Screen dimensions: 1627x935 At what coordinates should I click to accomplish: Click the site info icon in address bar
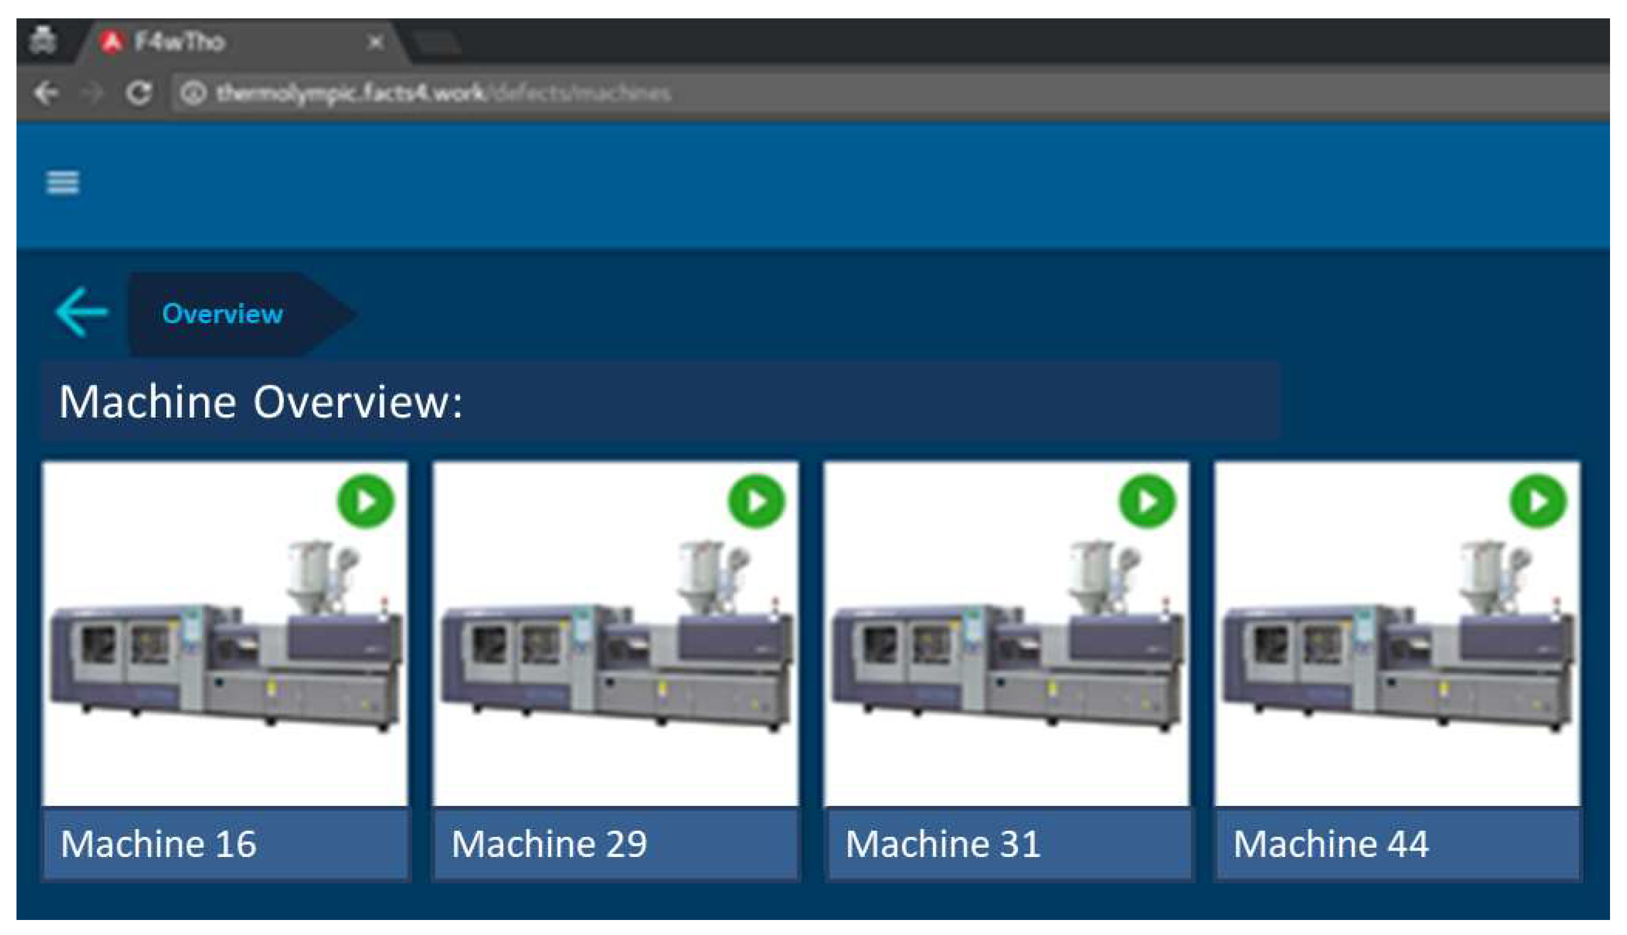[192, 94]
